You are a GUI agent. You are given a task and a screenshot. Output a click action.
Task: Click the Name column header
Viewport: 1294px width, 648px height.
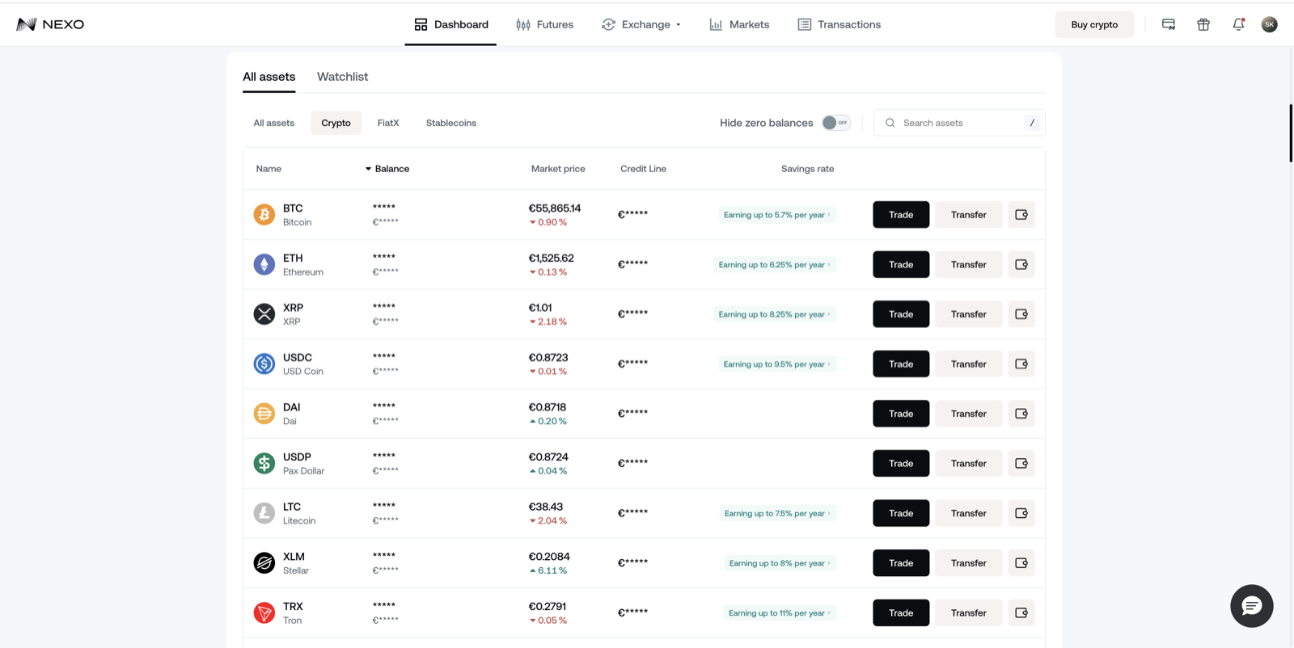[269, 169]
